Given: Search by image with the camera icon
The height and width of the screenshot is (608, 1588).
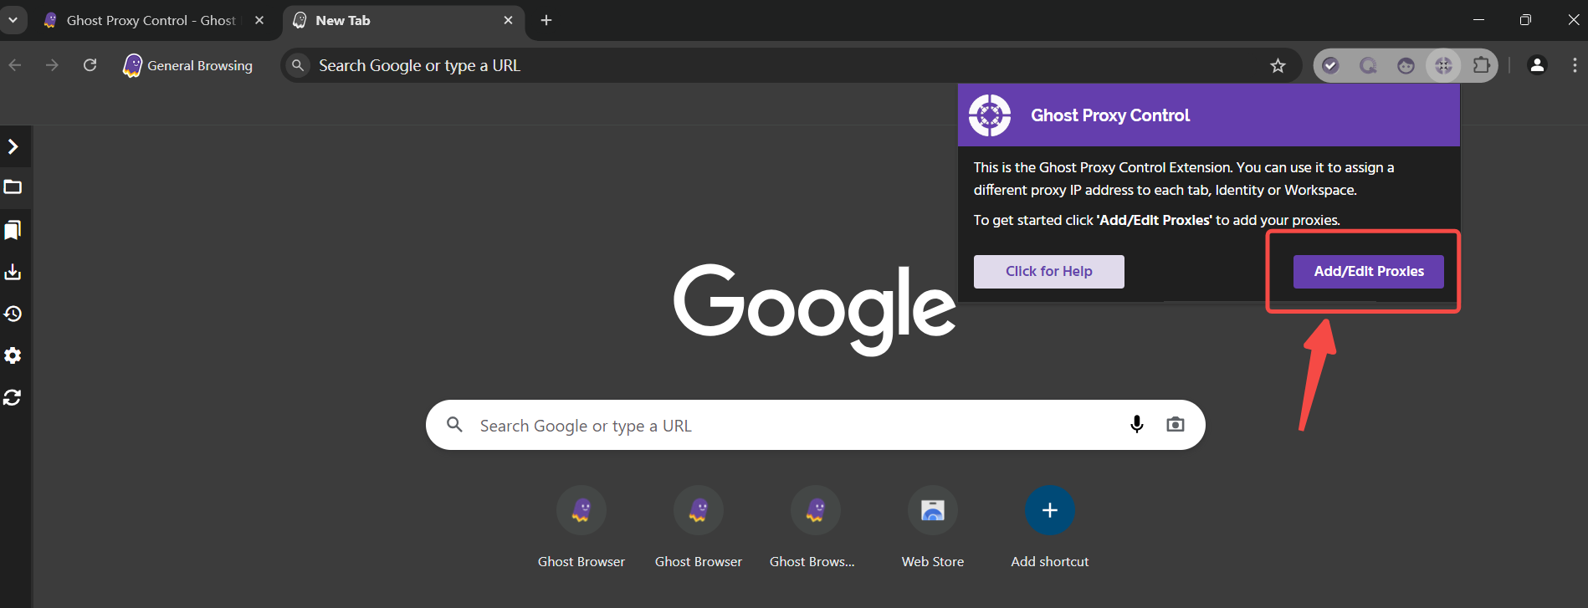Looking at the screenshot, I should 1176,425.
